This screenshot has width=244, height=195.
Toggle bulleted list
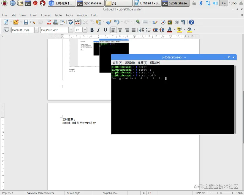(x=148, y=30)
